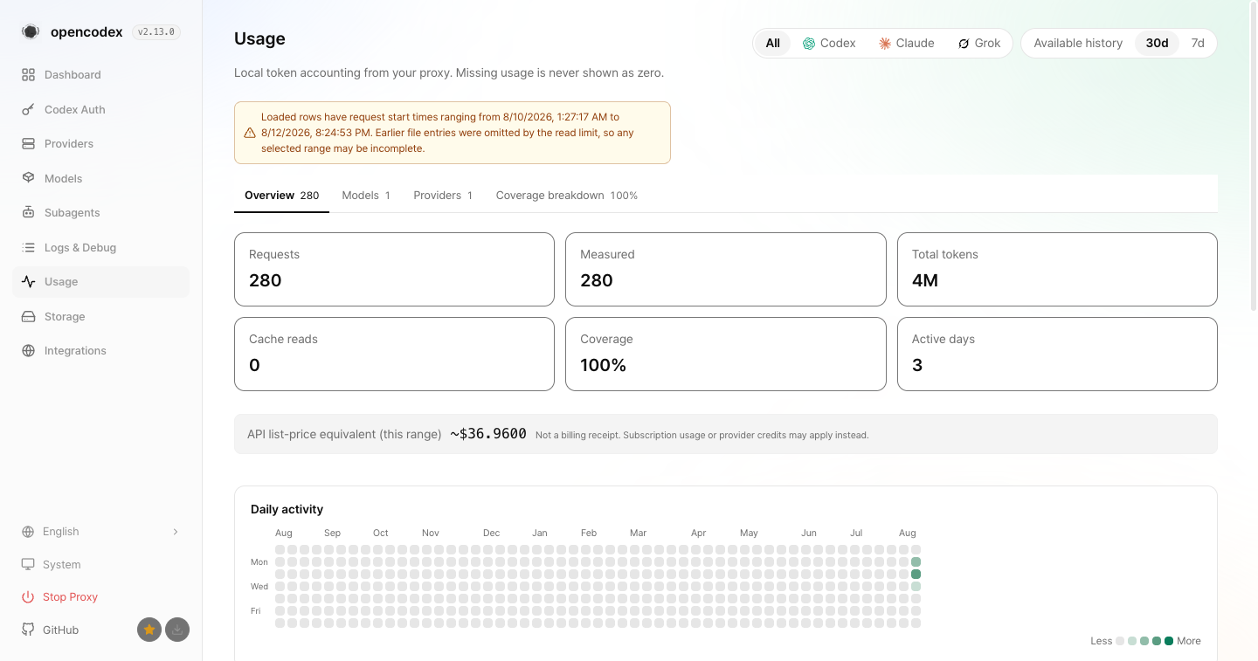
Task: Click the Cache reads card
Action: coord(394,354)
